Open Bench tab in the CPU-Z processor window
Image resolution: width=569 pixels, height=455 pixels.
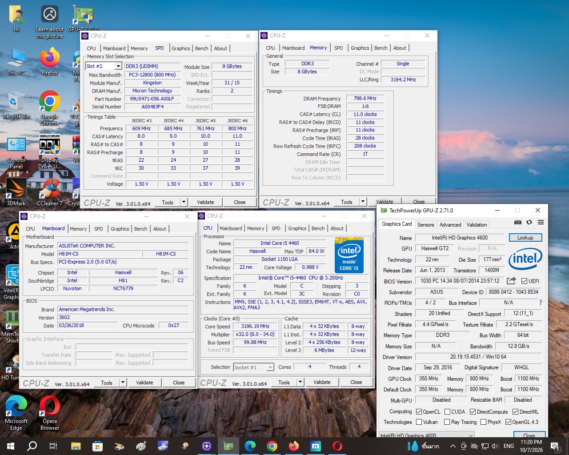(318, 228)
